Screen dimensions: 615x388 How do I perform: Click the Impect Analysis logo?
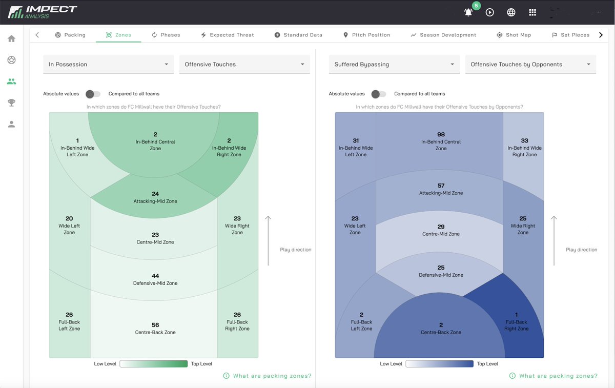(43, 12)
